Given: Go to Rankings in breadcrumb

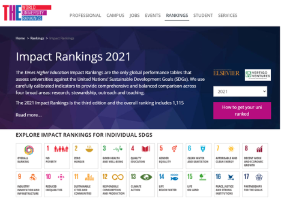Looking at the screenshot, I should tap(37, 38).
